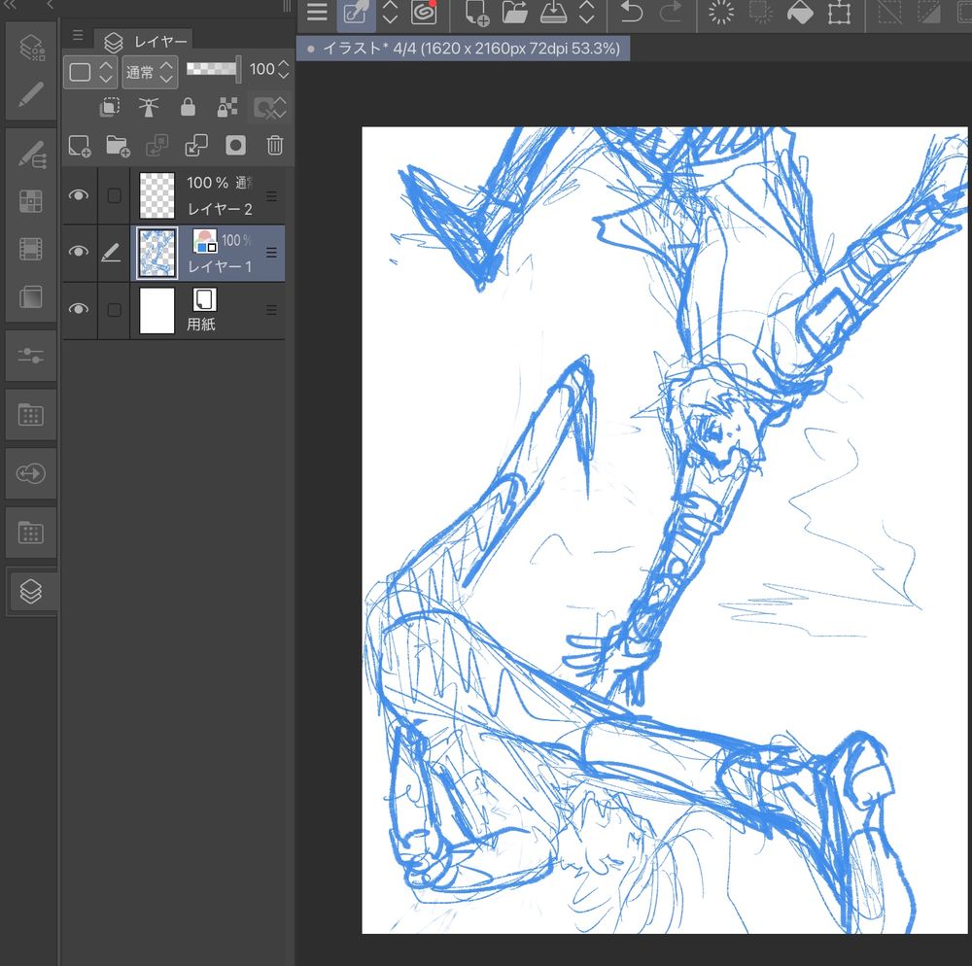Viewport: 972px width, 966px height.
Task: Click the layer color icon on レイヤー 1
Action: coord(204,241)
